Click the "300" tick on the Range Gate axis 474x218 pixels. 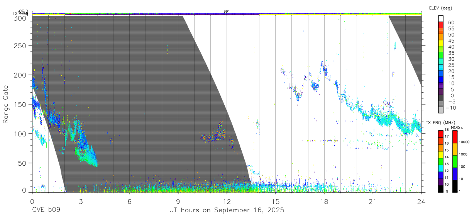pos(20,18)
